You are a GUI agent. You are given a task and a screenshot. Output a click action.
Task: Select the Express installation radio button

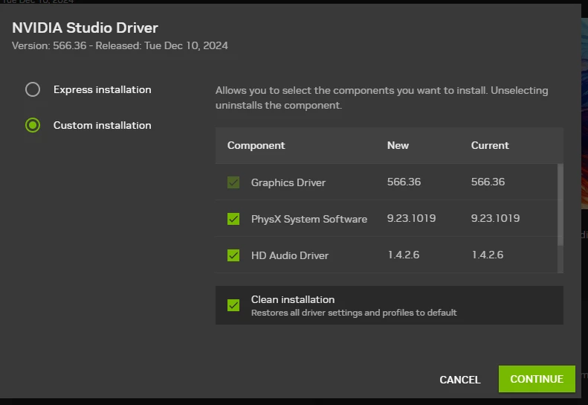[33, 89]
